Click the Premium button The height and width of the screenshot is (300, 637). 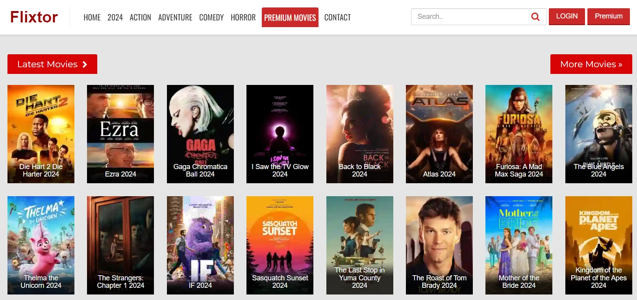point(609,17)
